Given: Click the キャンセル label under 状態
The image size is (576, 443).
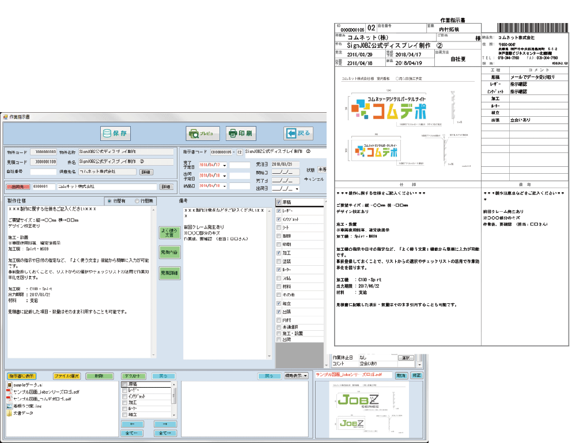Looking at the screenshot, I should 314,180.
